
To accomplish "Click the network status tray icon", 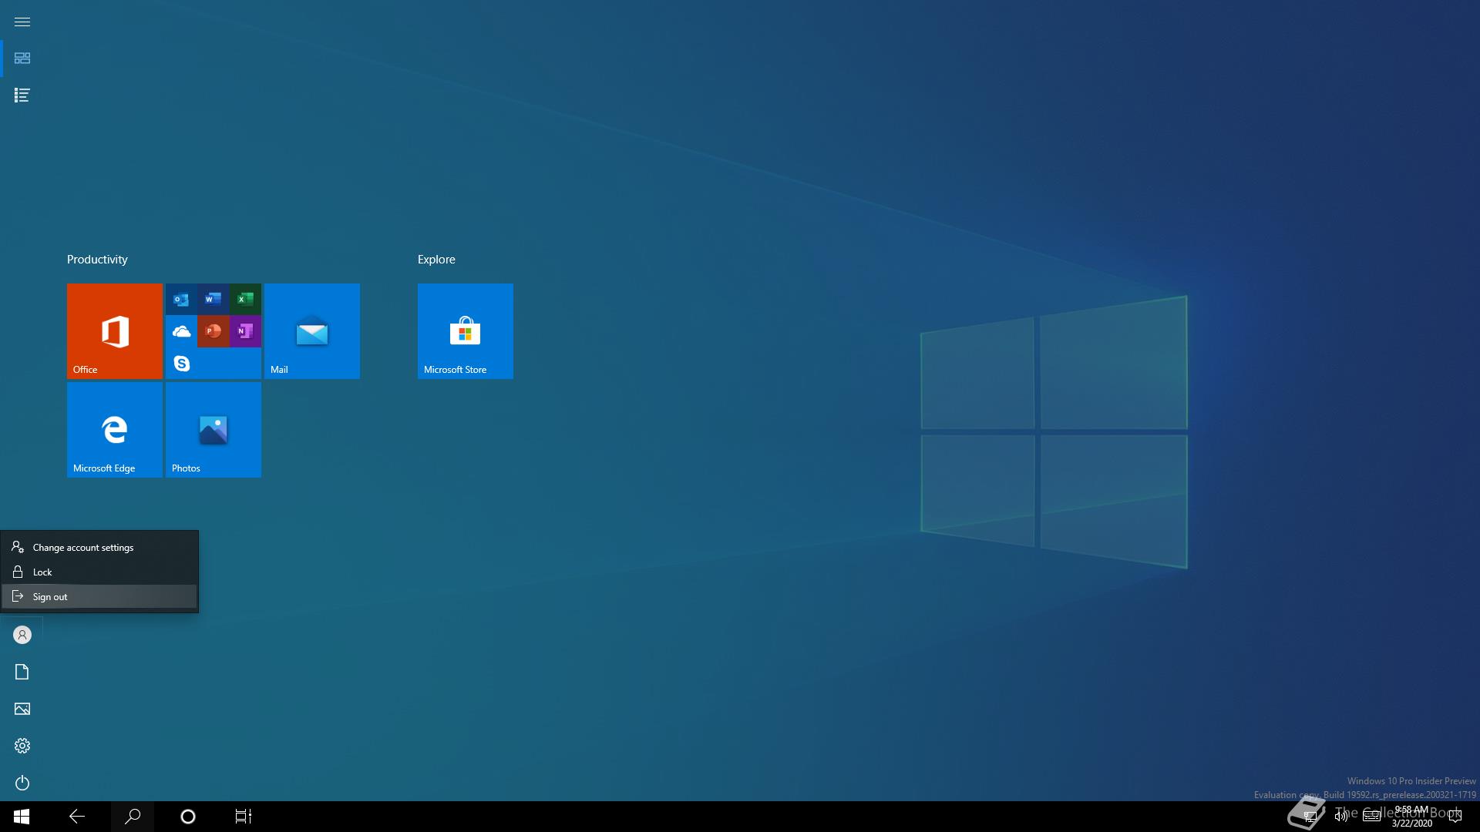I will (1310, 817).
